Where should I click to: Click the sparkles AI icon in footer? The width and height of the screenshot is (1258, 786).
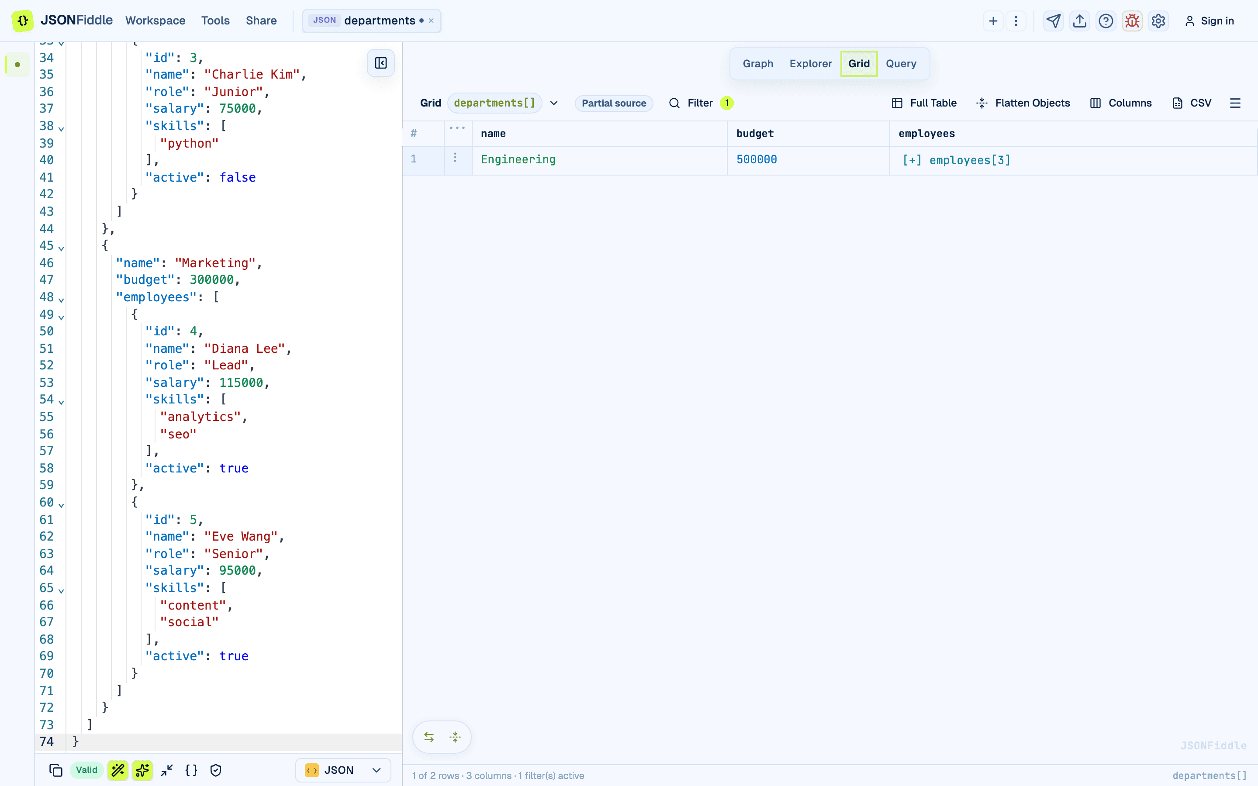tap(142, 770)
